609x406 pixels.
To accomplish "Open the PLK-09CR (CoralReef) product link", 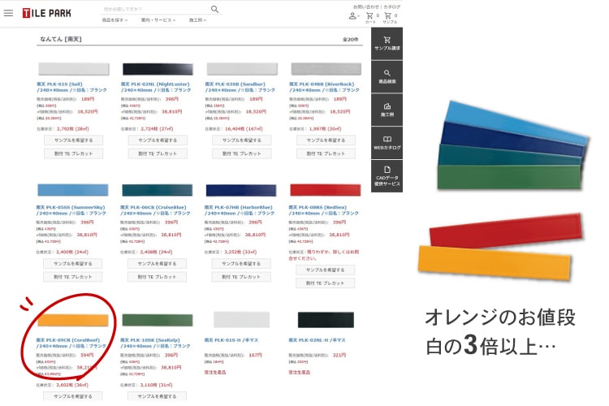I will coord(71,343).
